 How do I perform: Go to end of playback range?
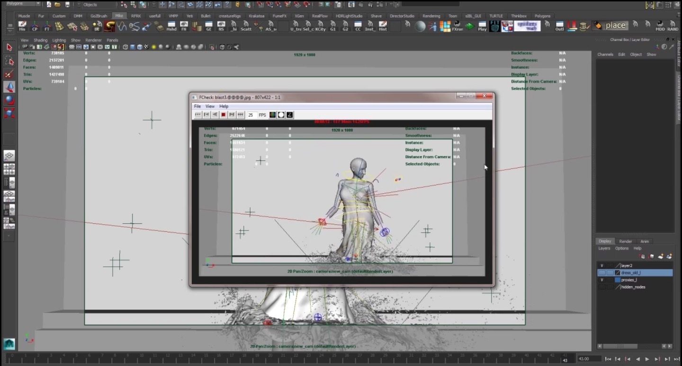pos(677,359)
